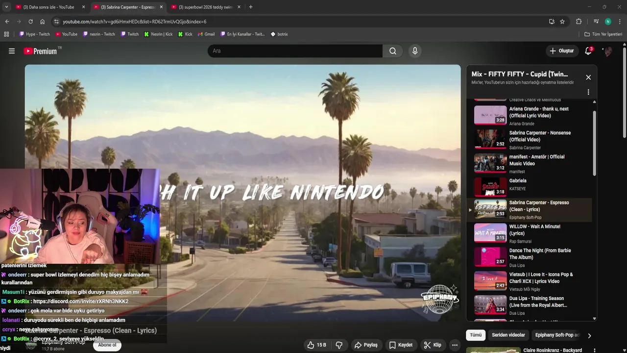Play Sabrina Carpenter Nonsense video
Image resolution: width=627 pixels, height=353 pixels.
tap(529, 140)
